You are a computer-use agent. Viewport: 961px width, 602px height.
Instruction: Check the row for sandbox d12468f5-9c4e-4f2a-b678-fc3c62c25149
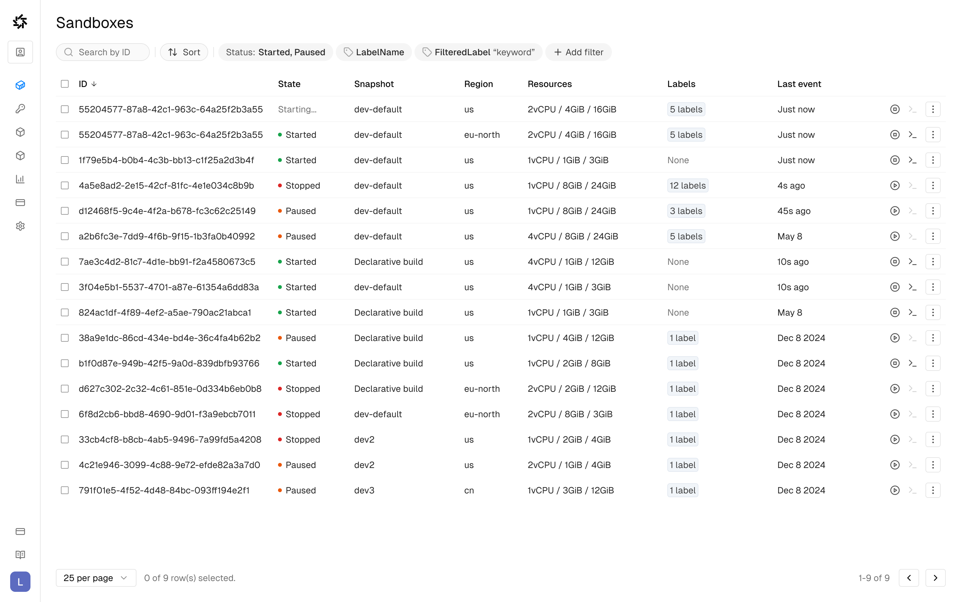point(65,211)
